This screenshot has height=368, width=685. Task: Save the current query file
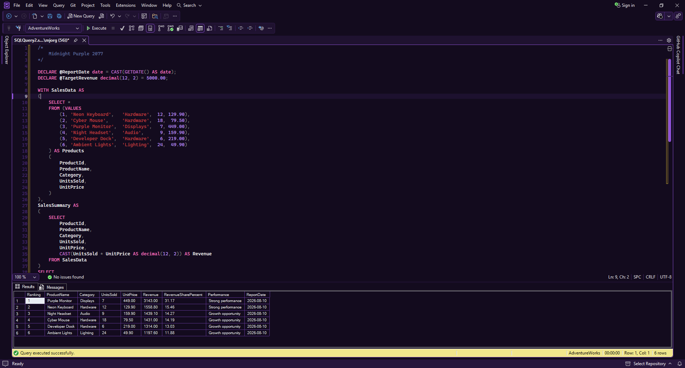click(50, 16)
